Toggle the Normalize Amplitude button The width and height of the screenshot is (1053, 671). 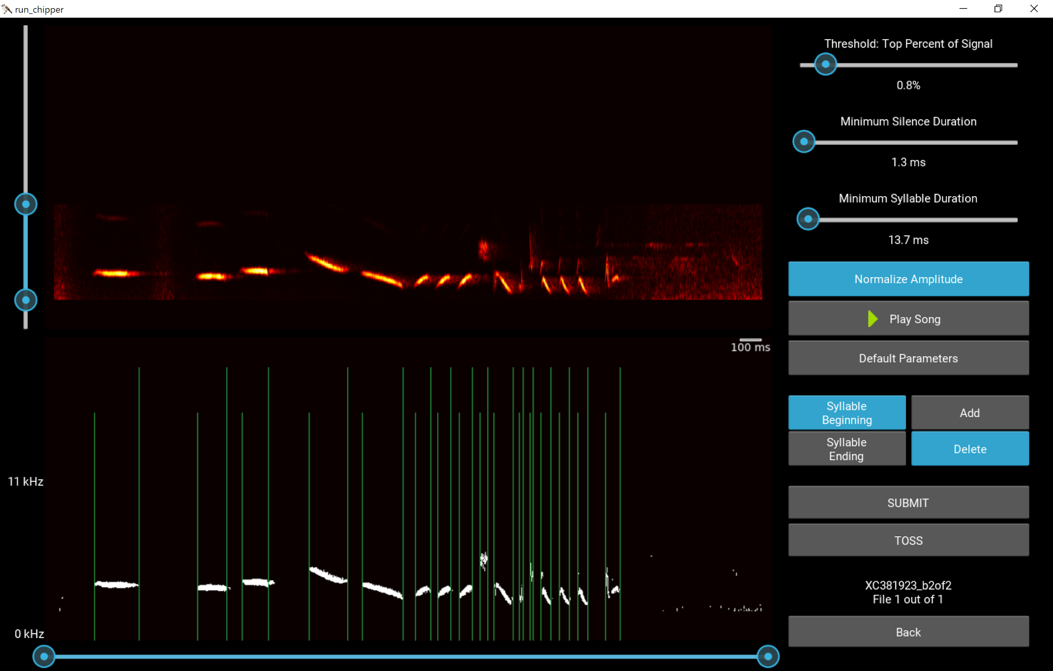click(908, 279)
